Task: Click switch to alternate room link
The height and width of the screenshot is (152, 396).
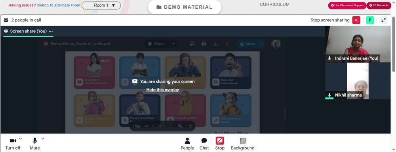Action: click(59, 5)
